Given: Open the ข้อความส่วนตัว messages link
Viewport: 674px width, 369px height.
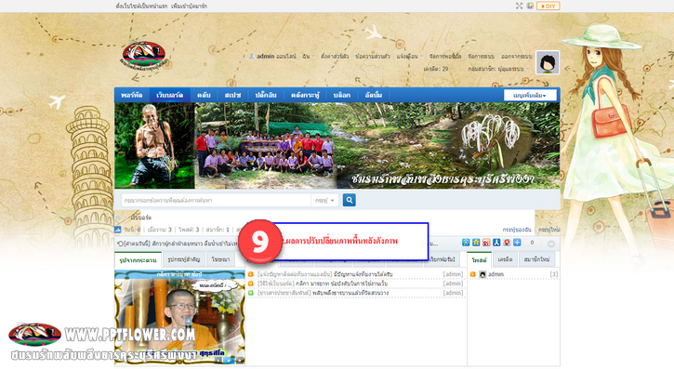Looking at the screenshot, I should 373,57.
